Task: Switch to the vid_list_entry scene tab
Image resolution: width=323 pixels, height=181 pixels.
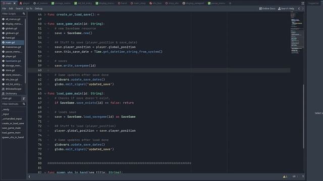Action: click(83, 4)
